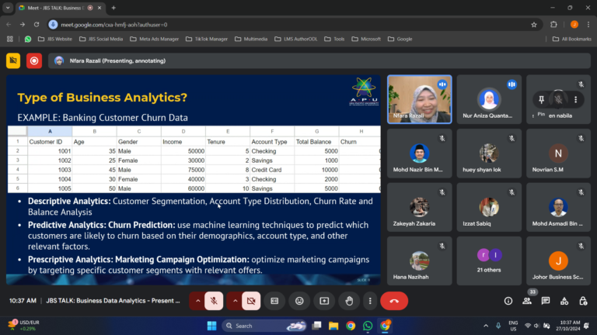Screen dimensions: 597x335
Task: Open the activities icon
Action: pyautogui.click(x=564, y=301)
